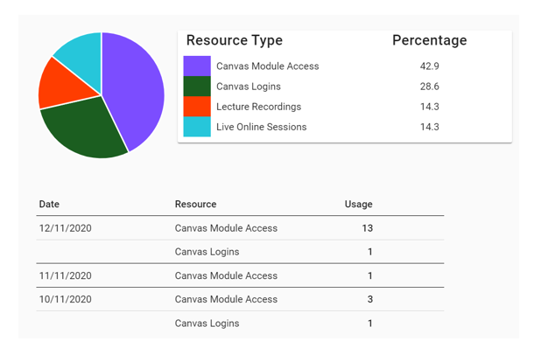
Task: Select the 12/11/2020 date row
Action: (65, 228)
